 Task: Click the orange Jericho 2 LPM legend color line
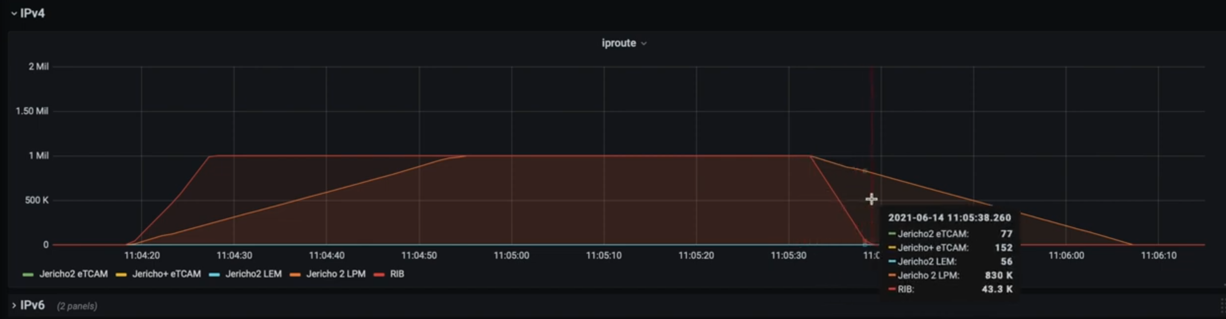pos(295,274)
